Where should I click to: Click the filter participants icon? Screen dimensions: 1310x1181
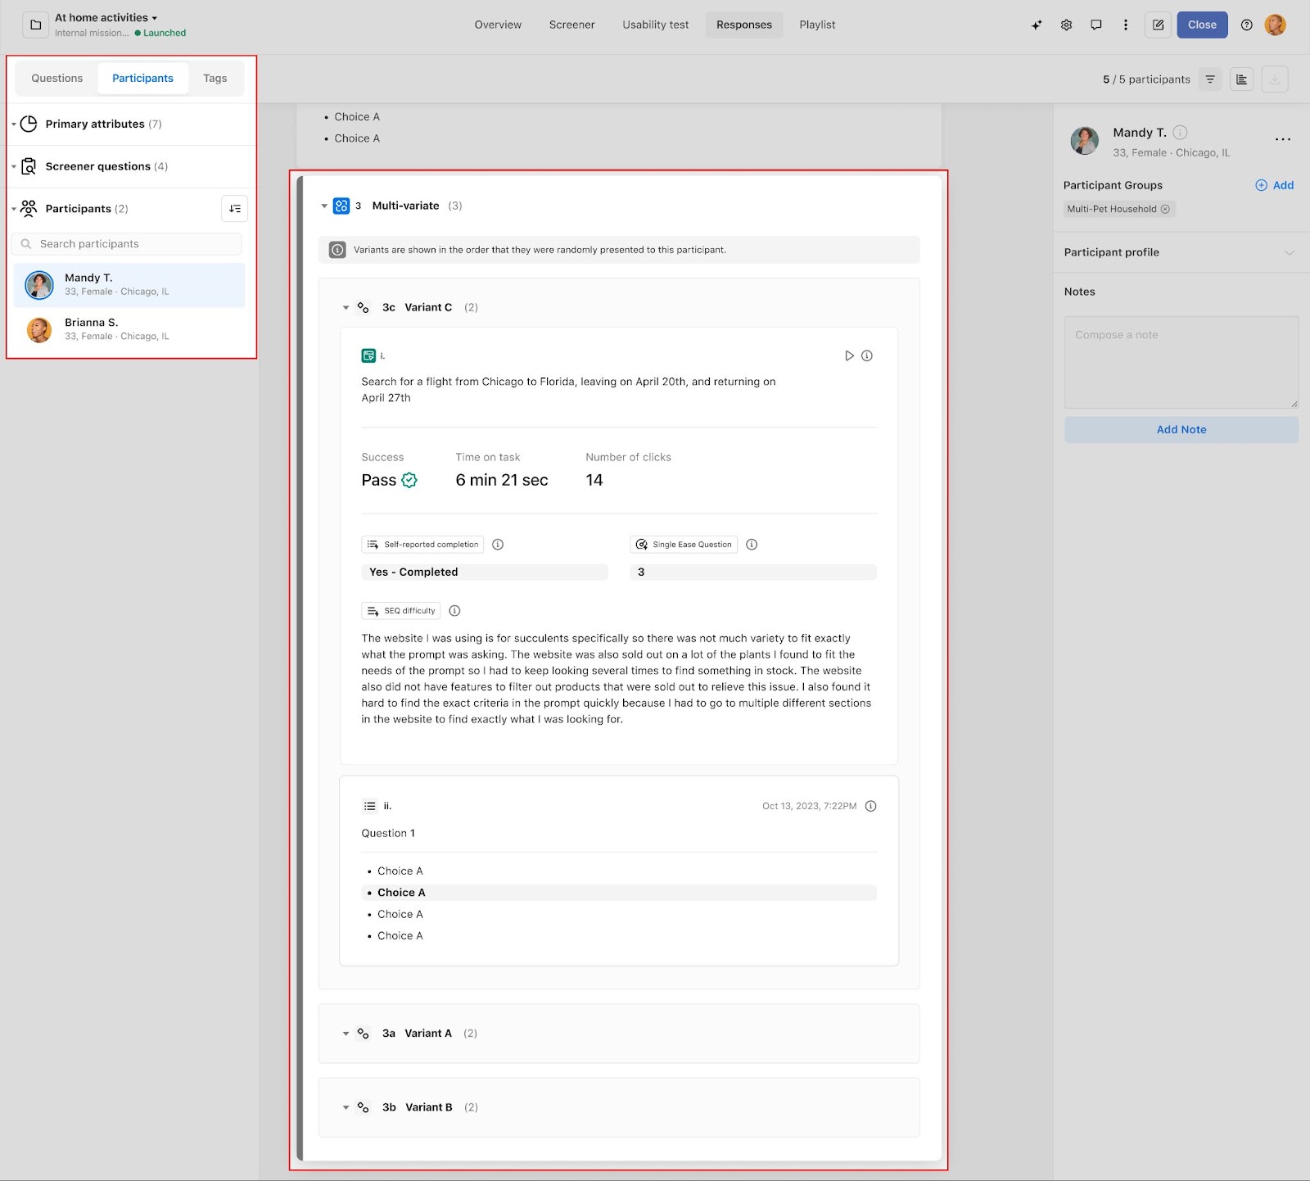point(1210,79)
